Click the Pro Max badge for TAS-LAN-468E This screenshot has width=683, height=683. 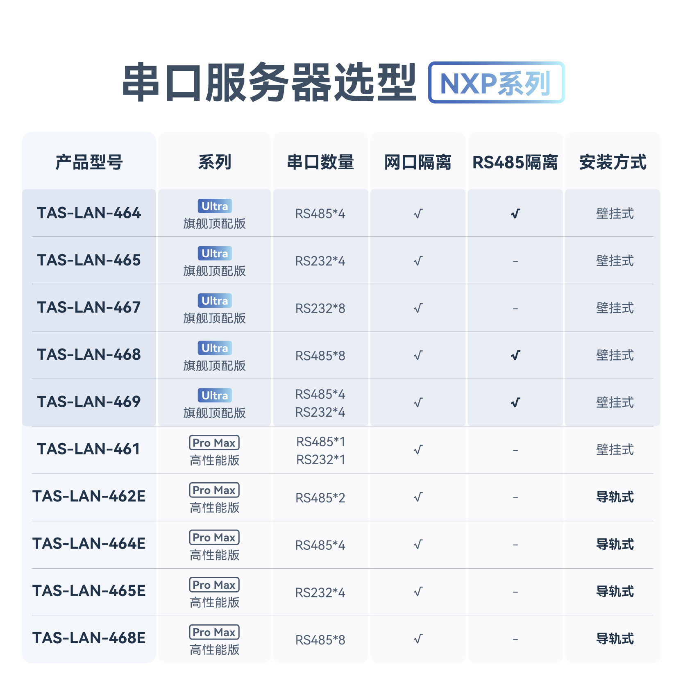coord(214,632)
